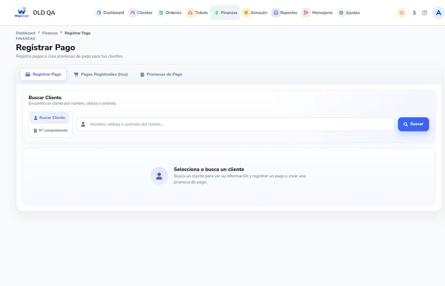Click the dollar sign icon in the top right

[x=414, y=13]
